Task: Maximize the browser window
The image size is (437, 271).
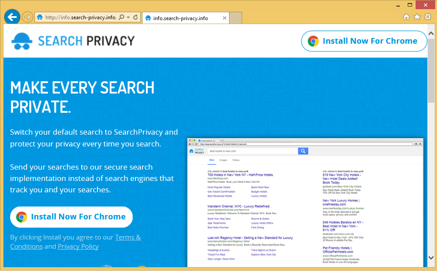Action: coord(410,5)
